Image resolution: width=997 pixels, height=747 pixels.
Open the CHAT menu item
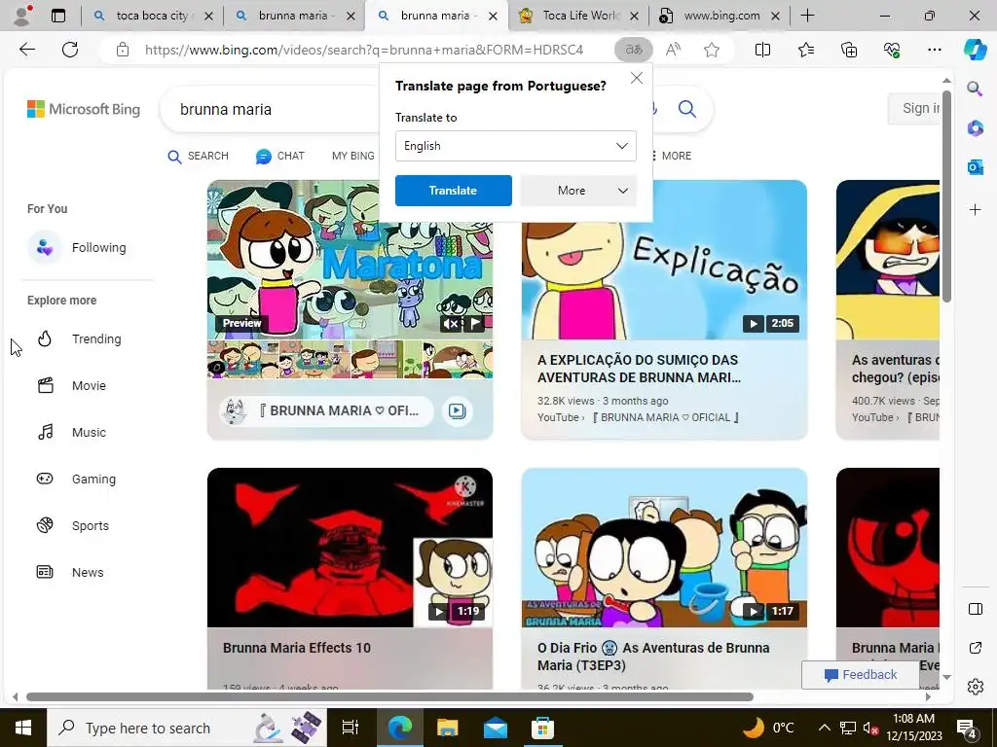[x=280, y=157]
